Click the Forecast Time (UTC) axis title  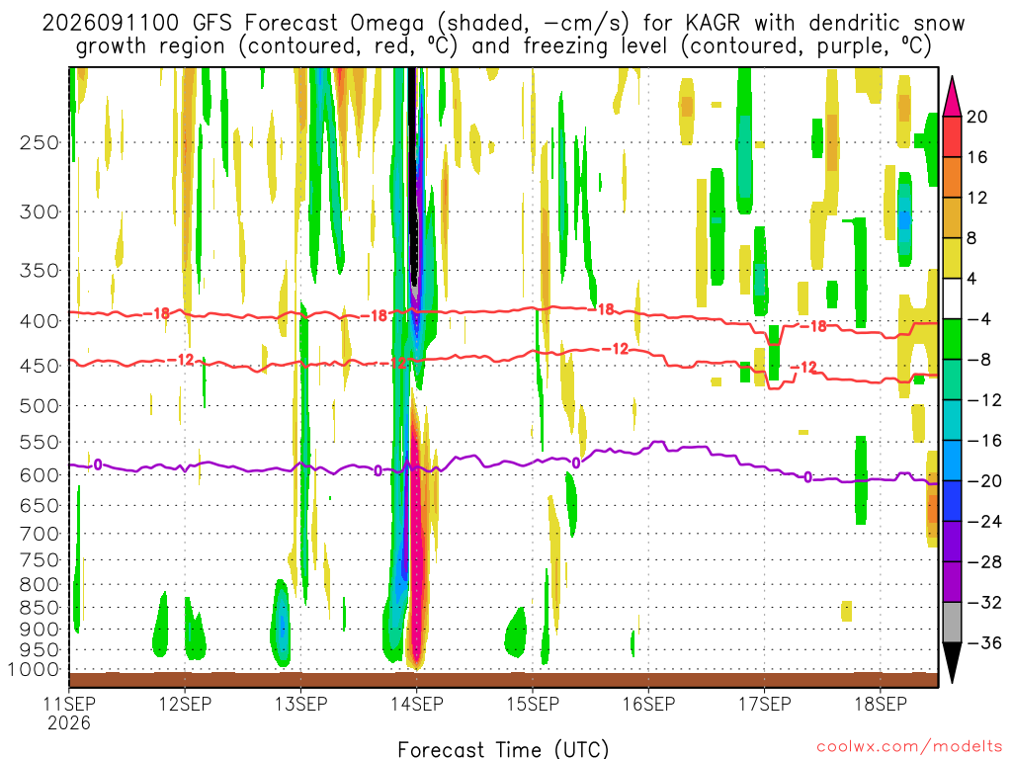click(x=503, y=749)
